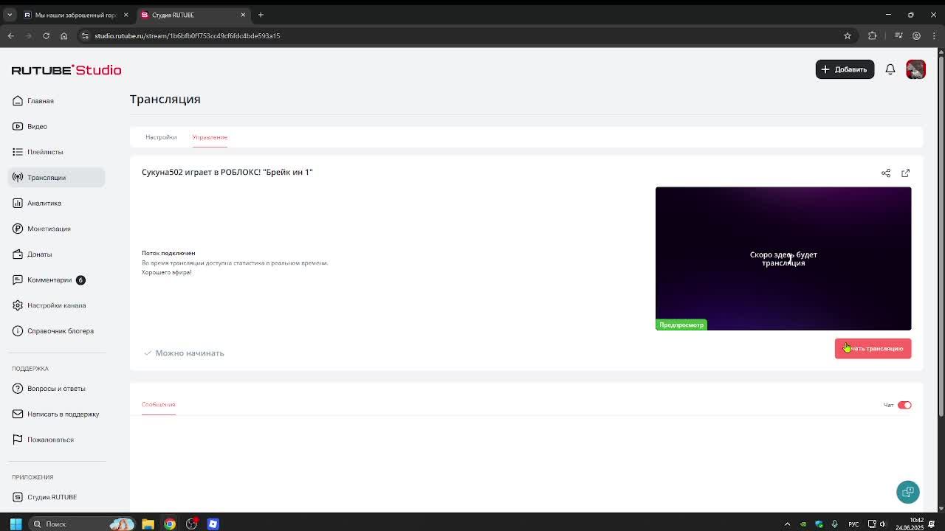
Task: Close the Студия RUTUBE browser tab
Action: pos(243,15)
